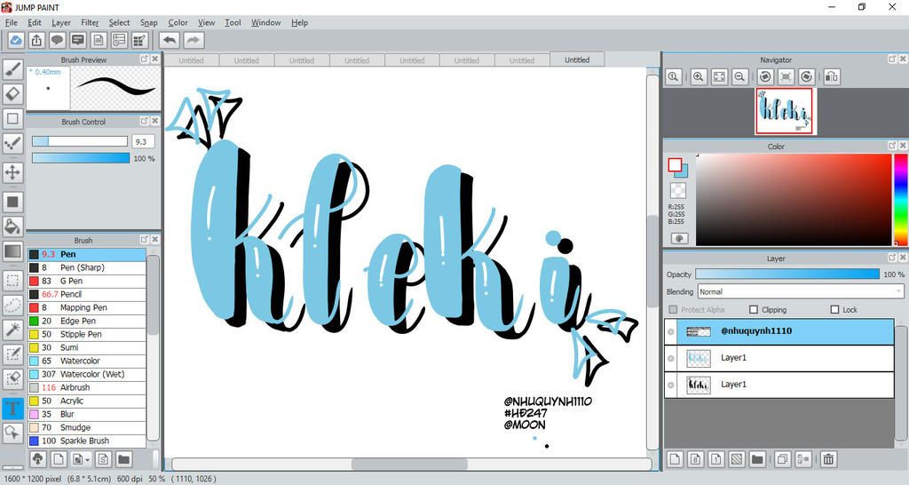Click the export share icon in toolbar
Screen dimensions: 909x485
click(36, 40)
